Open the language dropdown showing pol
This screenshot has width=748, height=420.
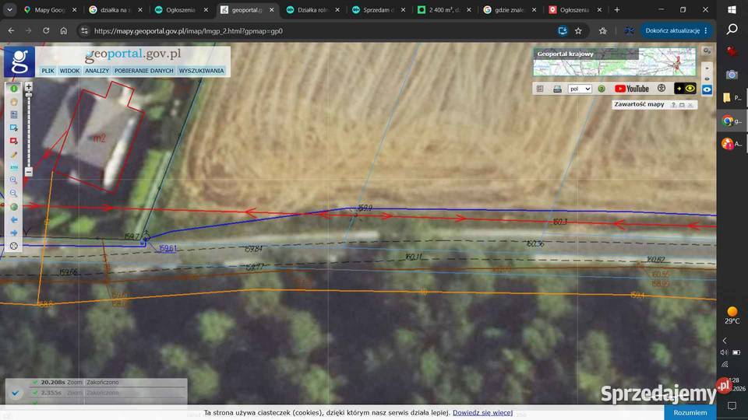[580, 89]
